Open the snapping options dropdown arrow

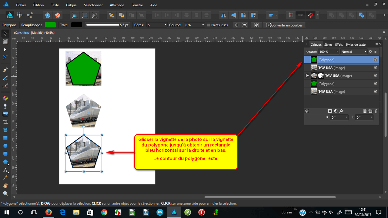pyautogui.click(x=317, y=15)
